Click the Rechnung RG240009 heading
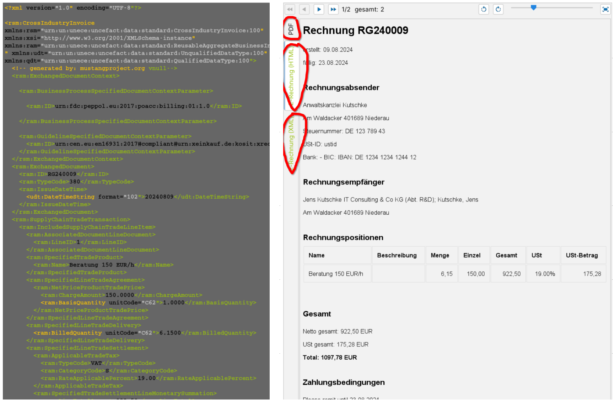 pos(355,31)
